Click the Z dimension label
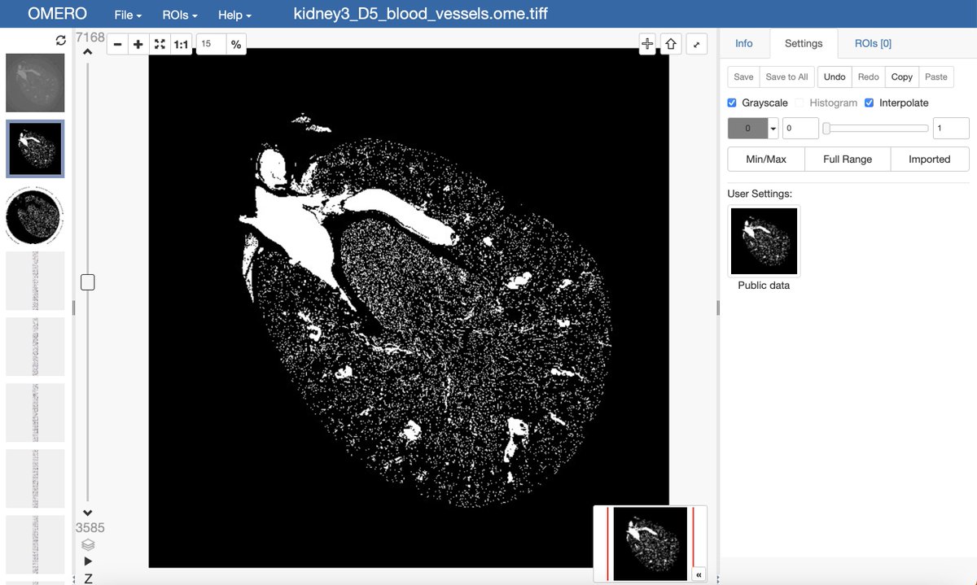Screen dimensions: 977x585 click(88, 578)
